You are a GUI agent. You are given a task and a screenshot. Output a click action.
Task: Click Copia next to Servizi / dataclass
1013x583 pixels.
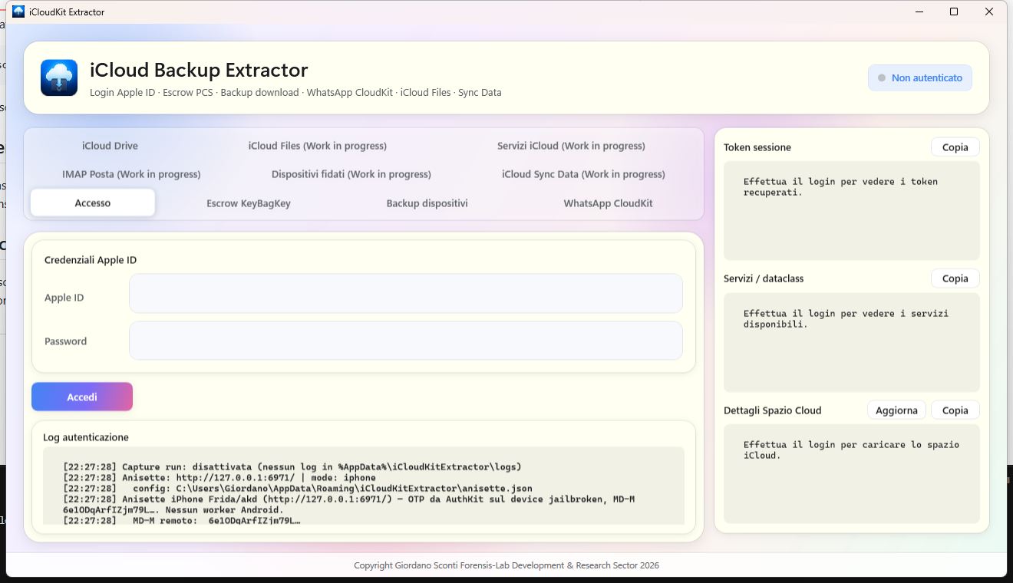coord(955,278)
